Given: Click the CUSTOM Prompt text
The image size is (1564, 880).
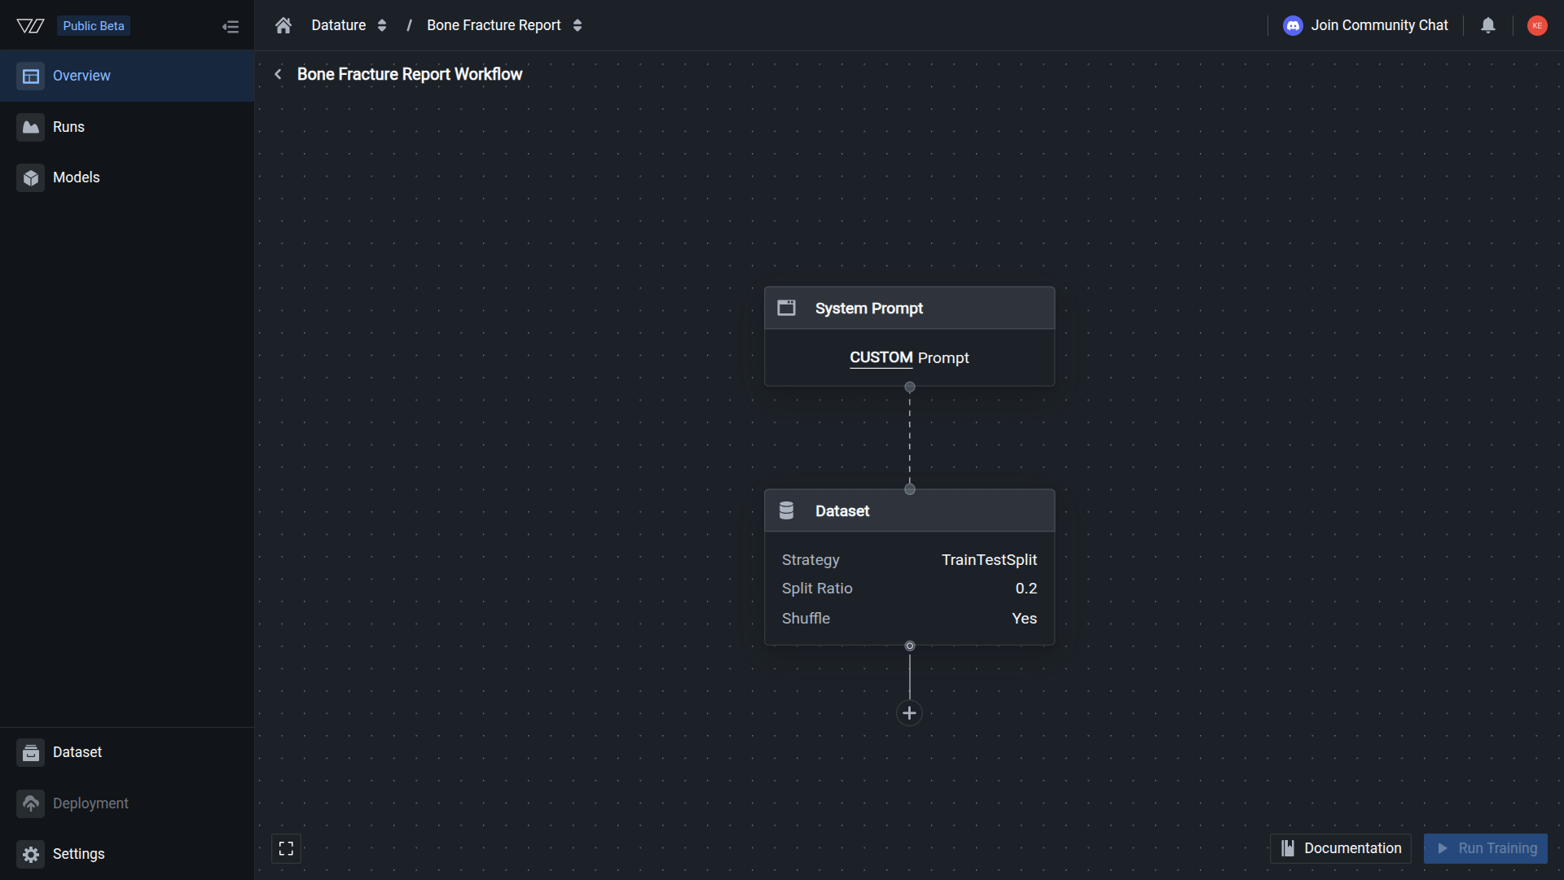Looking at the screenshot, I should (909, 358).
